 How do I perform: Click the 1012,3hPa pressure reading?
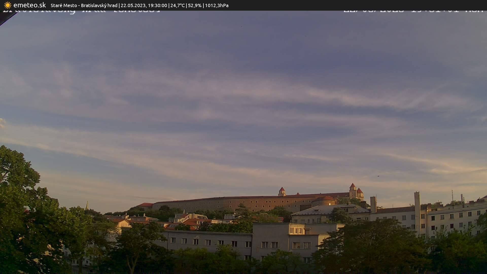click(x=217, y=6)
